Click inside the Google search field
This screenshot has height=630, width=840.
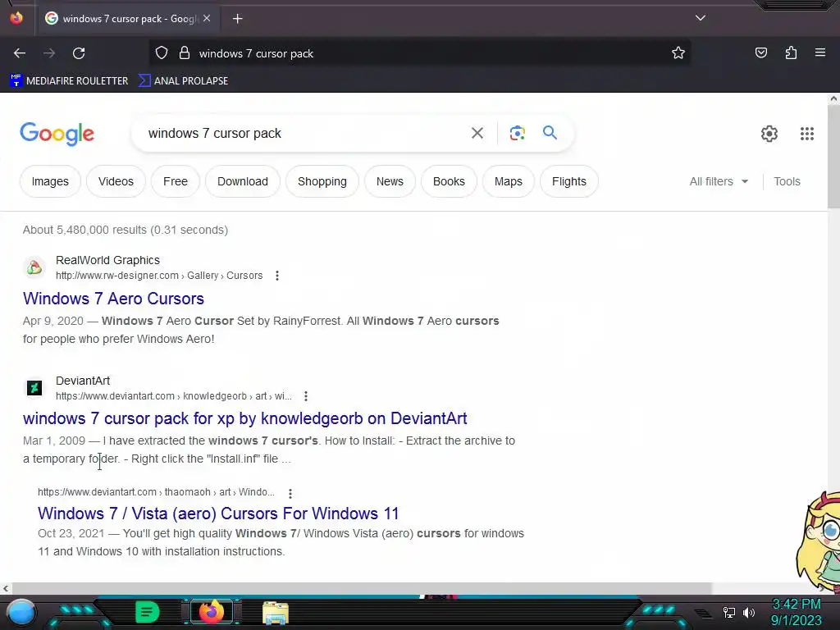click(305, 134)
